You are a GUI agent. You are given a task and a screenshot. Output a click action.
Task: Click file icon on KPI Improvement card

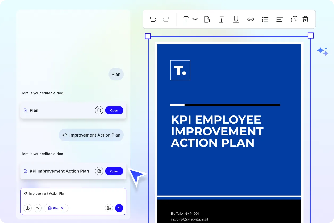[x=26, y=171]
